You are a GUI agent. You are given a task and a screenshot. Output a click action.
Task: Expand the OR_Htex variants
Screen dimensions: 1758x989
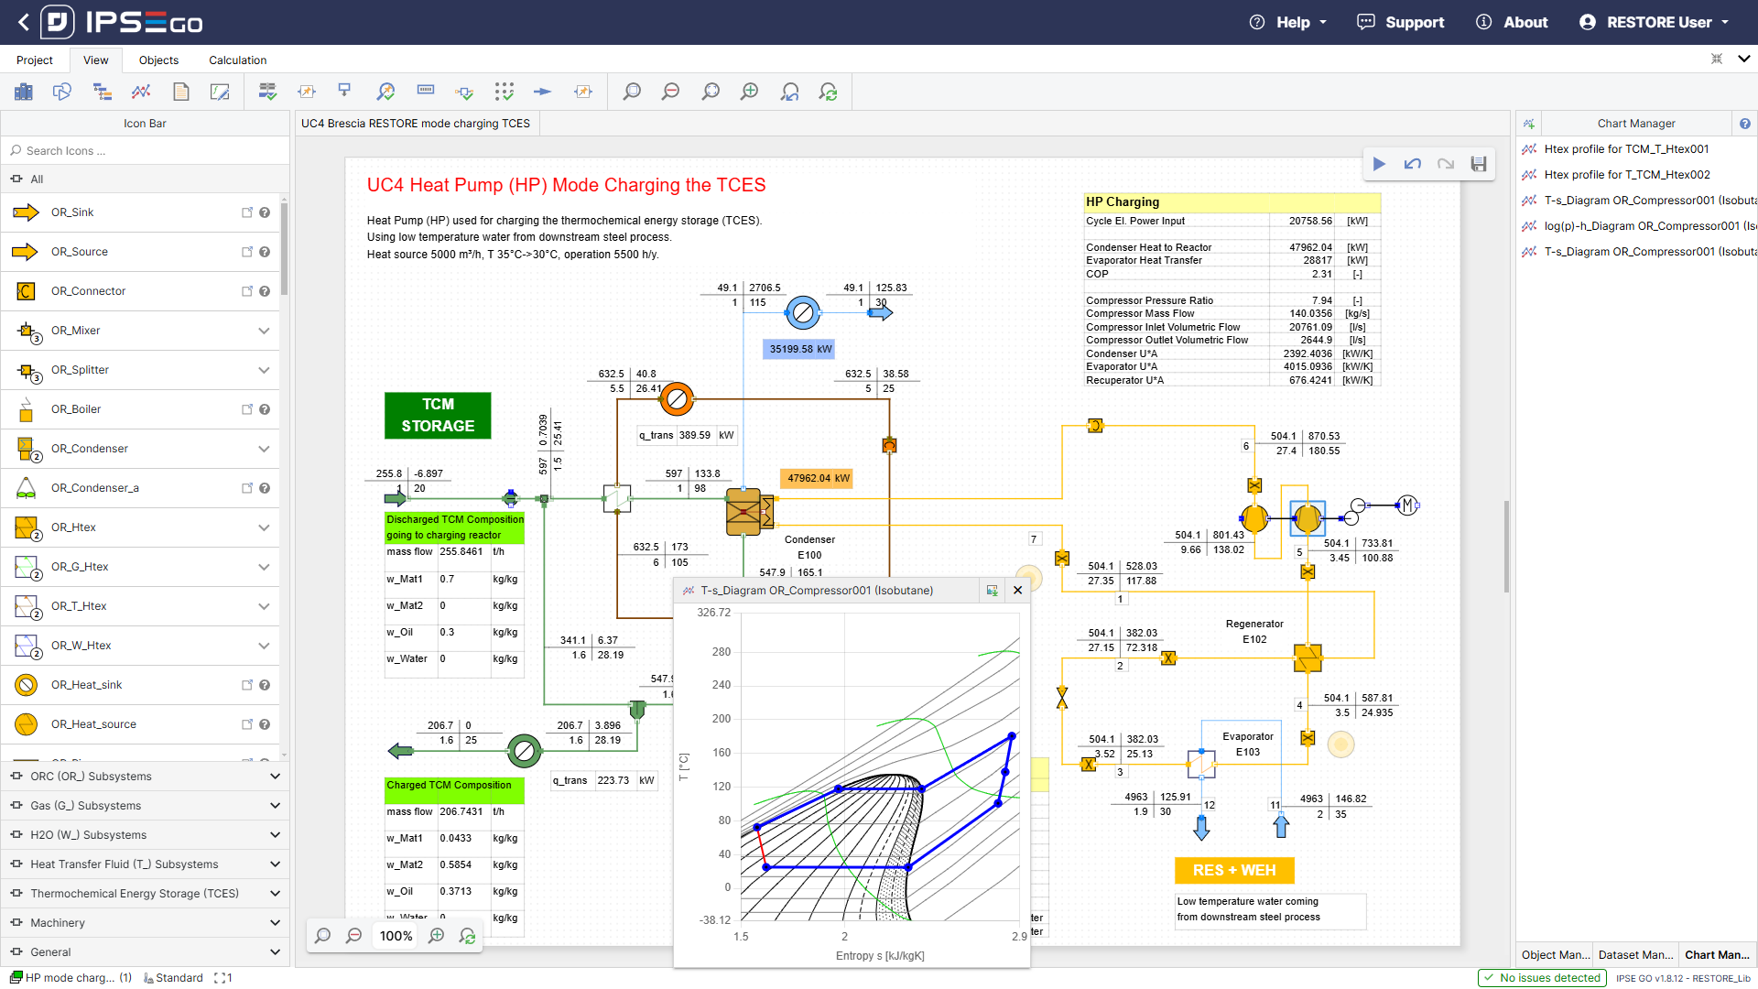coord(264,527)
